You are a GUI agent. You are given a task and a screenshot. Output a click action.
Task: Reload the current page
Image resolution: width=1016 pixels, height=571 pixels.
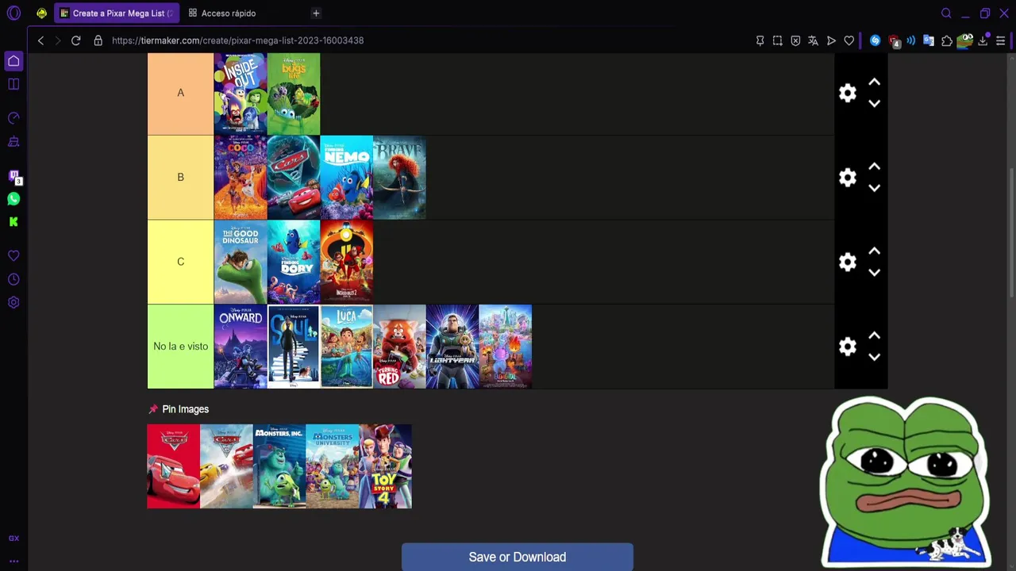coord(75,40)
